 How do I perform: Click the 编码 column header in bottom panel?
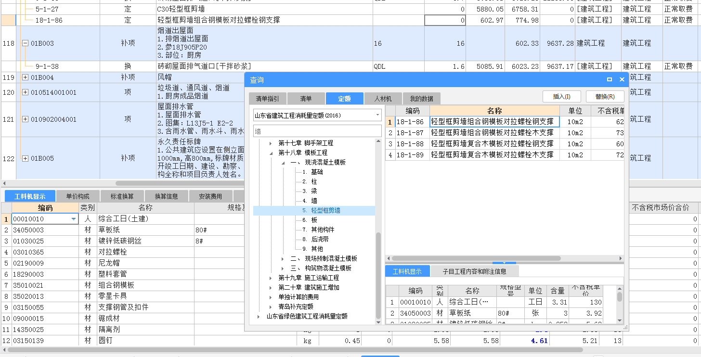click(x=45, y=208)
